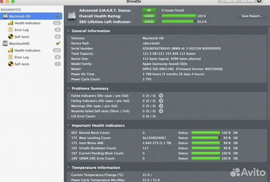Click the 0 issues found text
This screenshot has height=182, width=270.
(173, 10)
